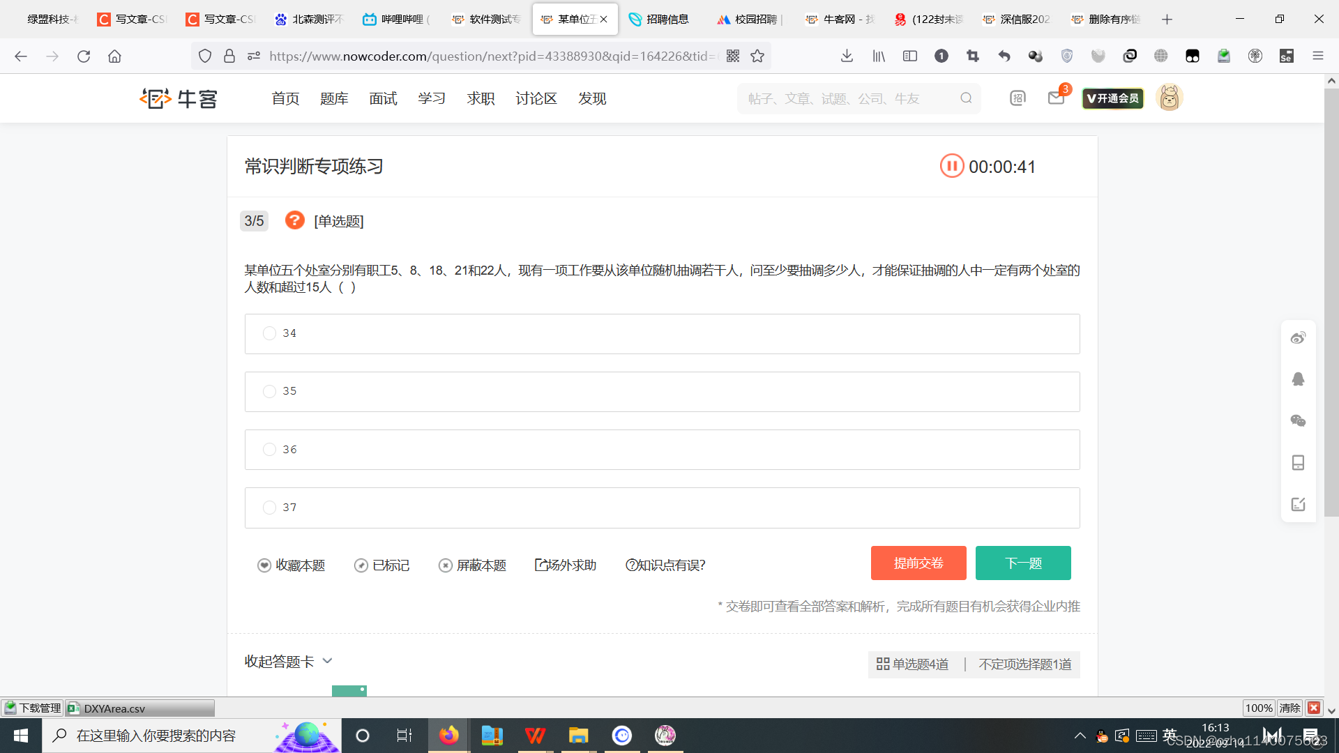Open WeChat share icon
Image resolution: width=1339 pixels, height=753 pixels.
pos(1298,420)
